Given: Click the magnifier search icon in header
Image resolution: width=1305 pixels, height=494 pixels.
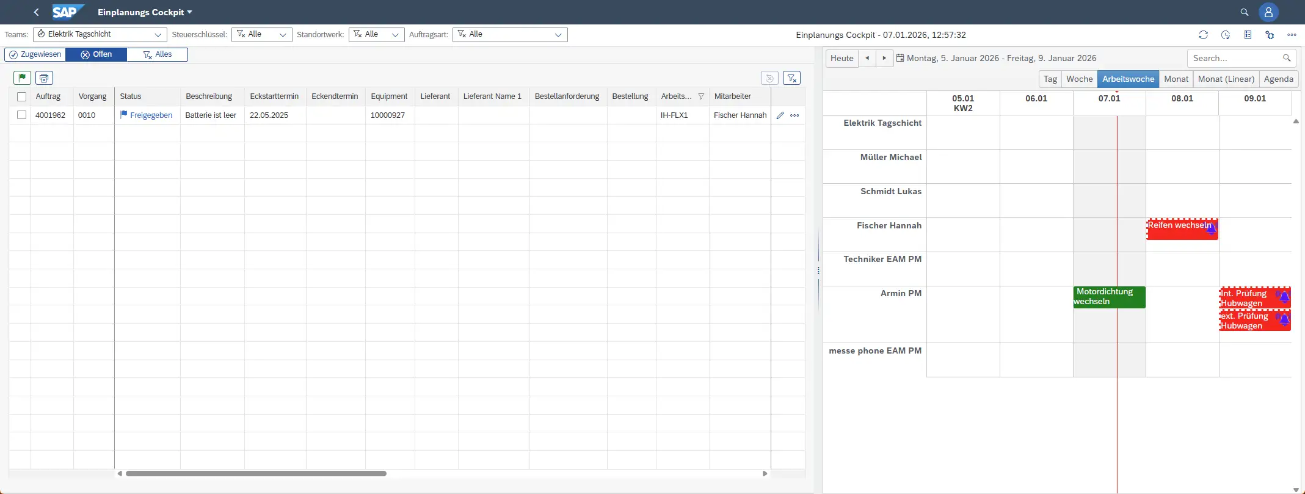Looking at the screenshot, I should point(1244,12).
